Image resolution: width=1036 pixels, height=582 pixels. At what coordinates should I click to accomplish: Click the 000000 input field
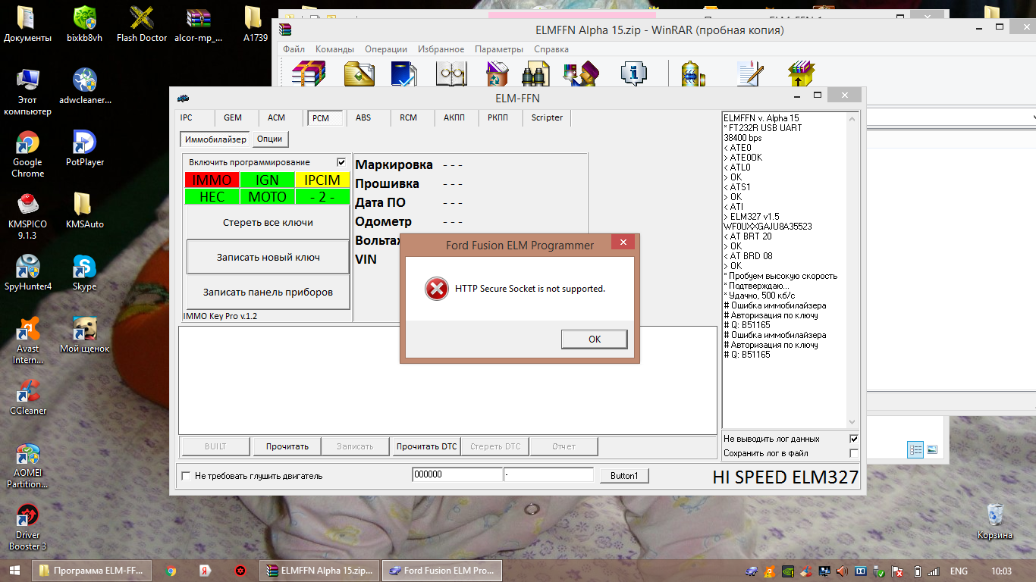[457, 475]
